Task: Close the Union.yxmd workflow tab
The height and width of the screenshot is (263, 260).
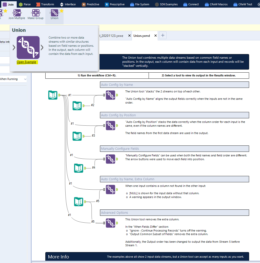Action: point(155,36)
